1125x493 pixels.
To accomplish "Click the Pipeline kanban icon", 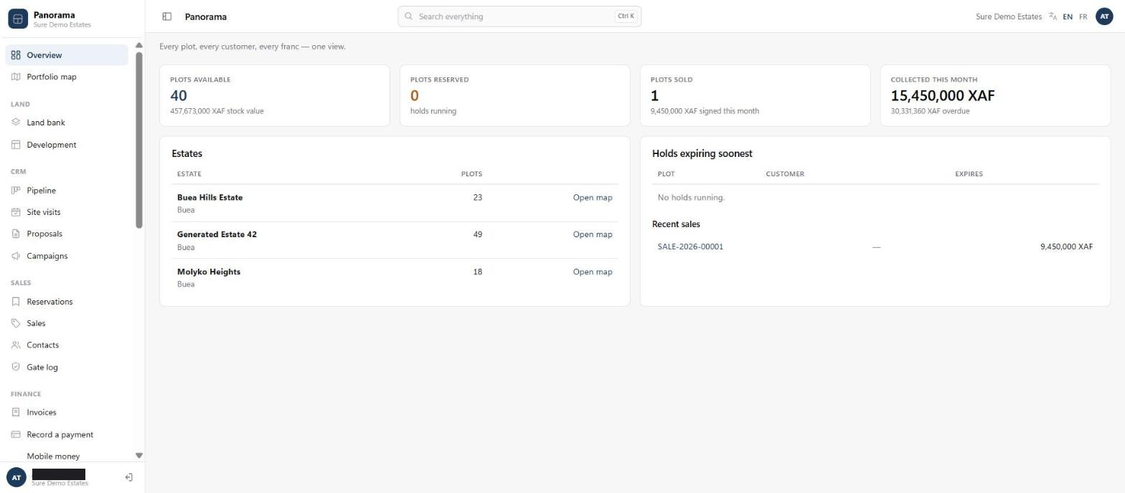I will click(16, 191).
